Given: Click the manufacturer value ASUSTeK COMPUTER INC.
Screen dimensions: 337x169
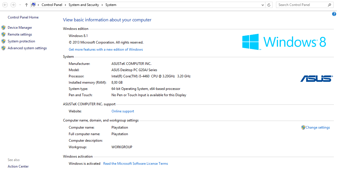Looking at the screenshot, I should pos(131,64).
